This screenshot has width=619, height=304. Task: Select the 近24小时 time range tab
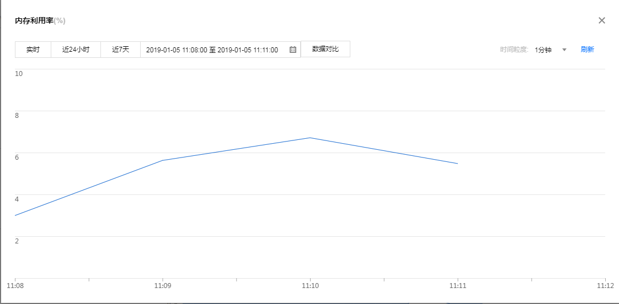76,50
